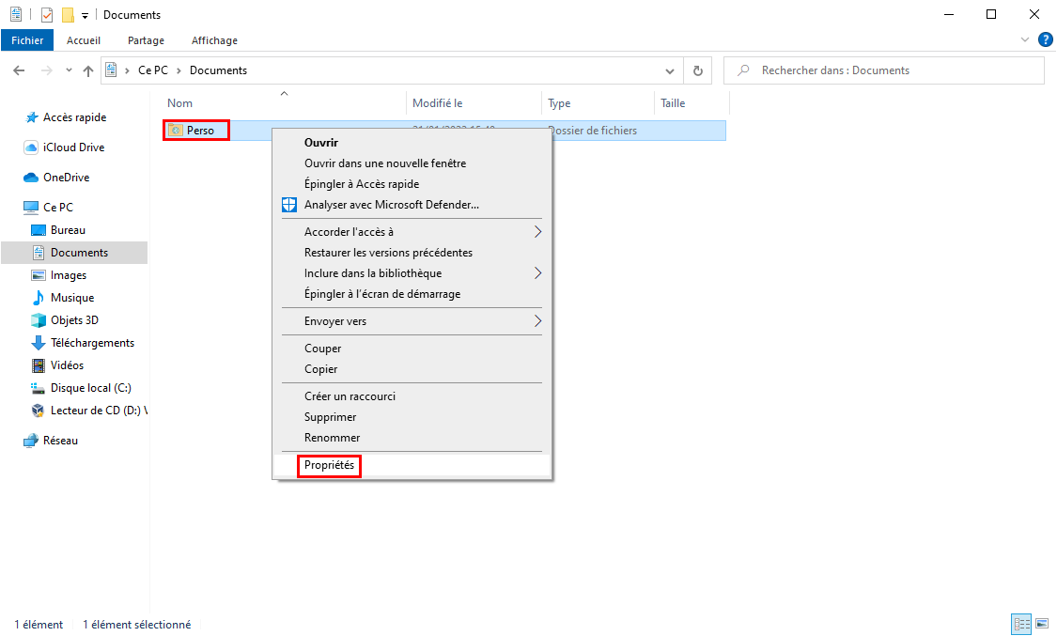Image resolution: width=1057 pixels, height=636 pixels.
Task: Expand Inclure dans la bibliothèque submenu
Action: (412, 272)
